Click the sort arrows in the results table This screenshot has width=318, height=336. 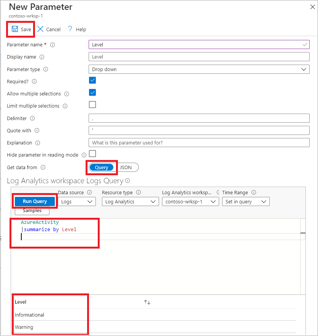point(147,301)
